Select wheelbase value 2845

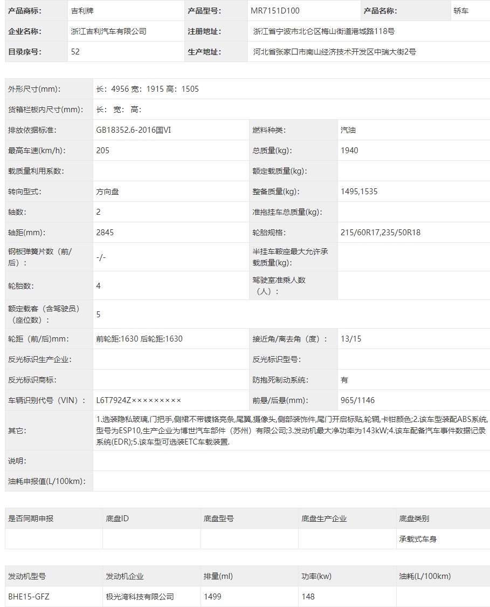pyautogui.click(x=105, y=233)
